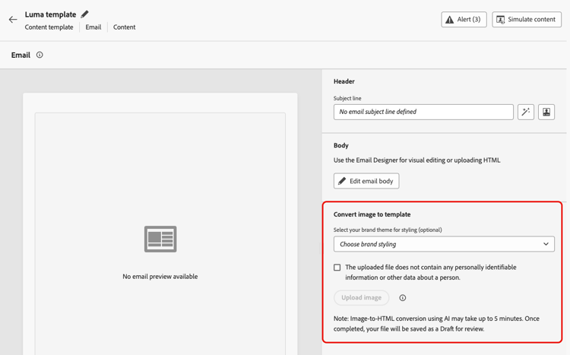Select the Content breadcrumb item

click(x=125, y=27)
